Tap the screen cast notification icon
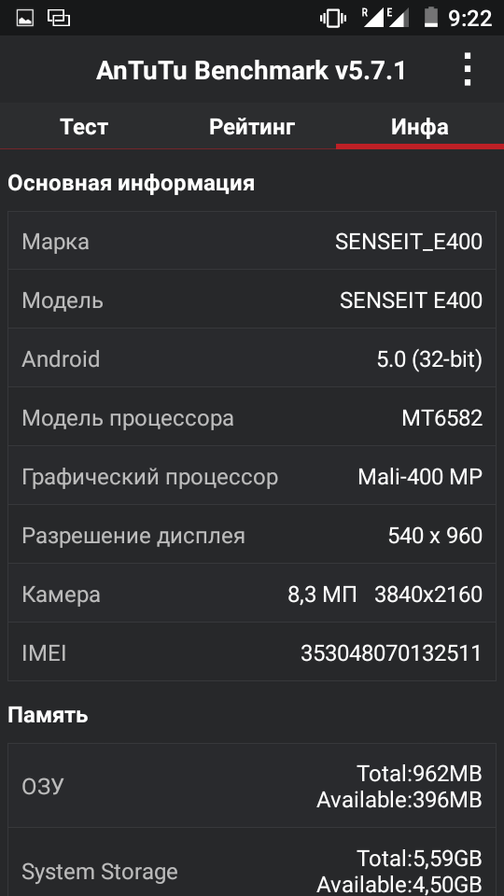 pyautogui.click(x=58, y=19)
